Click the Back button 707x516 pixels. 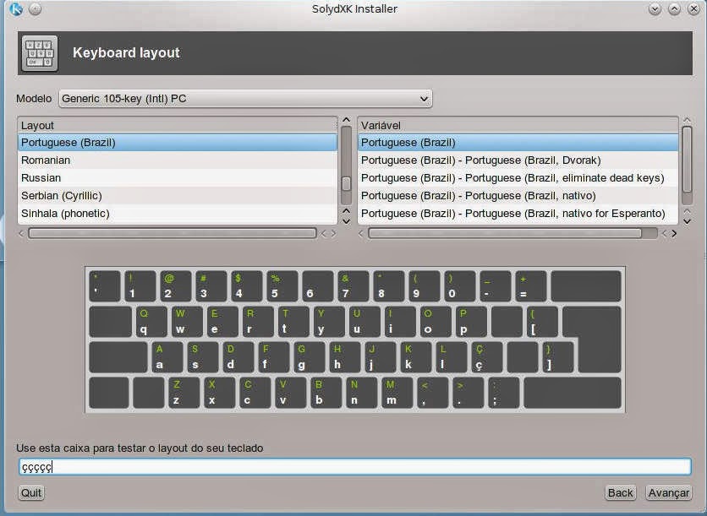(620, 492)
